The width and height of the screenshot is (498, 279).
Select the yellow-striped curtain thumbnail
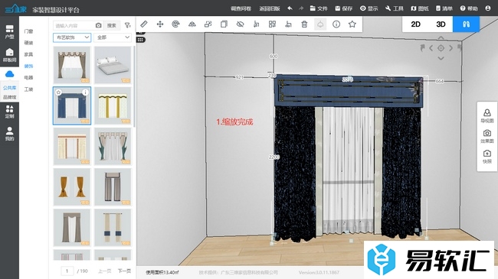[x=113, y=105]
